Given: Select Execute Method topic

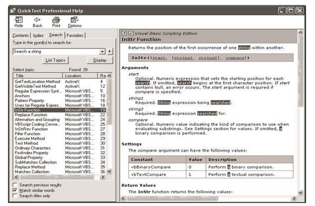Looking at the screenshot, I should click(x=60, y=139).
